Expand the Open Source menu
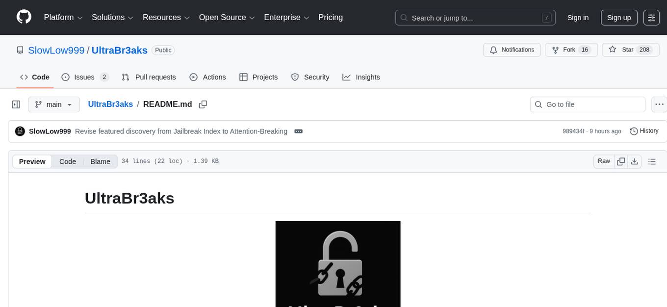The height and width of the screenshot is (307, 667). pyautogui.click(x=227, y=18)
